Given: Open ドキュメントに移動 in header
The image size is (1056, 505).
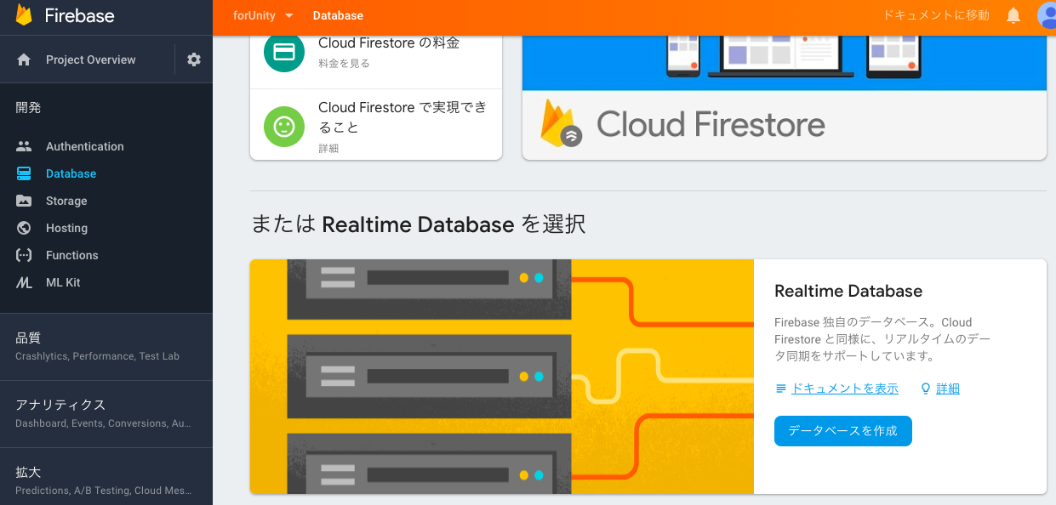Looking at the screenshot, I should coord(935,15).
